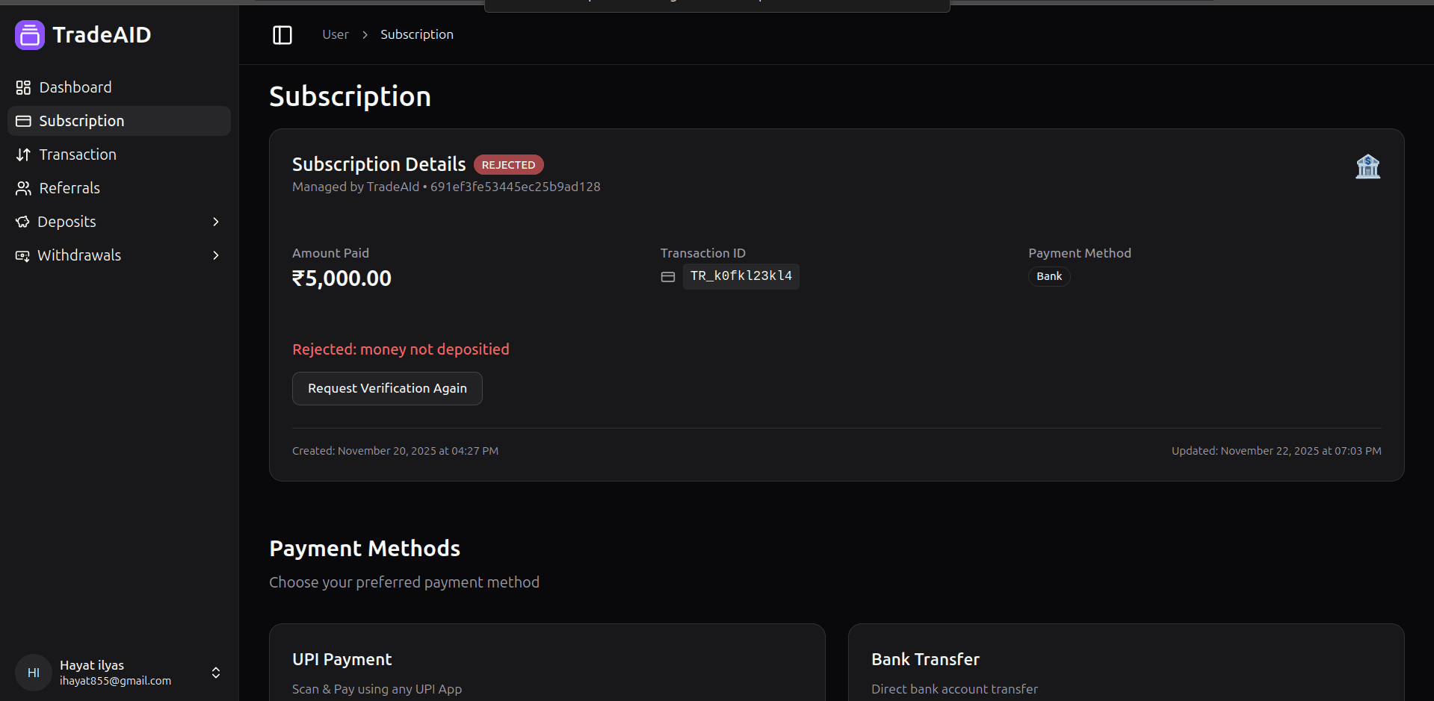The height and width of the screenshot is (701, 1434).
Task: Open the user account switcher arrows
Action: click(216, 673)
